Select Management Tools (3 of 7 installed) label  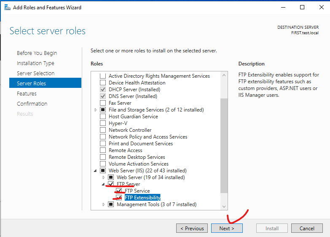coord(157,204)
